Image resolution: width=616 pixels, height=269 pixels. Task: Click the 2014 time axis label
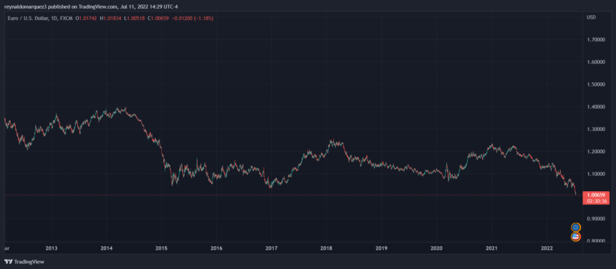pos(107,248)
